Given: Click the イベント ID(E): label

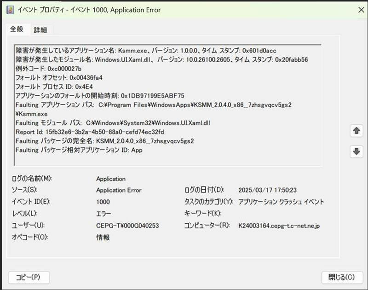Looking at the screenshot, I should click(31, 202).
